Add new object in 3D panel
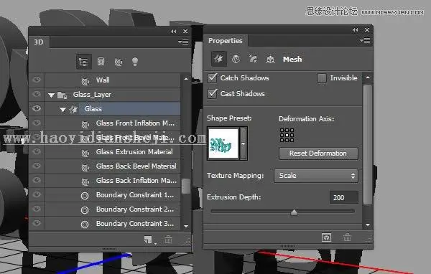Screen dimensions: 431x274 (149, 240)
